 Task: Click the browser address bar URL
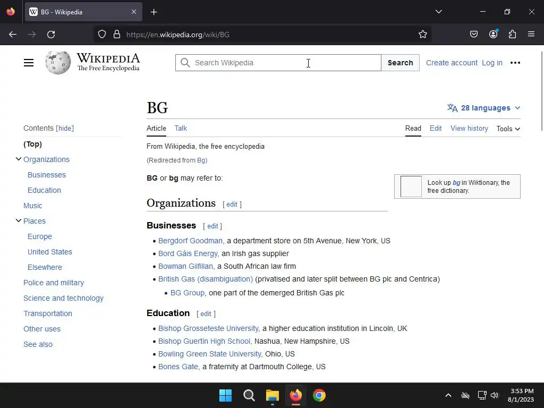click(177, 35)
